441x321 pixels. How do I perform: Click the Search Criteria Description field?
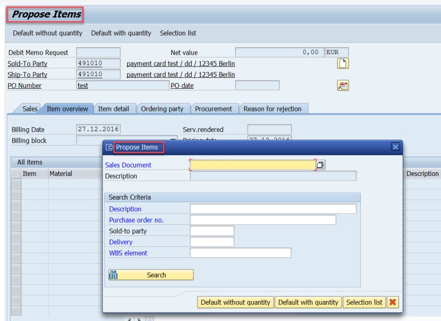click(x=273, y=209)
